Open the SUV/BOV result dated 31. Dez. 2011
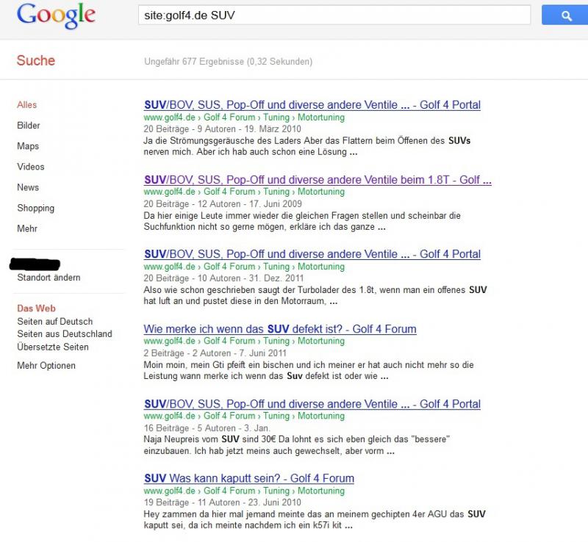The image size is (588, 542). pyautogui.click(x=312, y=254)
